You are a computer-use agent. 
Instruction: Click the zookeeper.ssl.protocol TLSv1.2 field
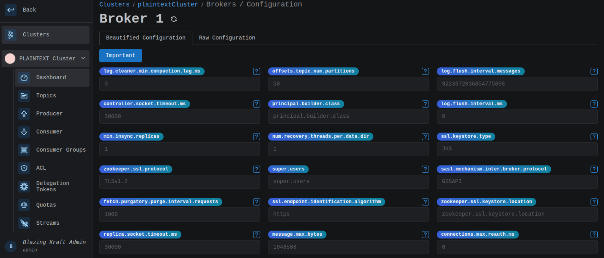(x=180, y=182)
